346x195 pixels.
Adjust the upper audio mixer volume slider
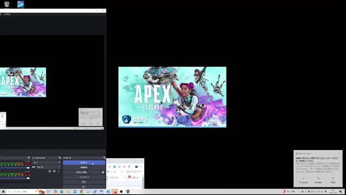click(15, 168)
